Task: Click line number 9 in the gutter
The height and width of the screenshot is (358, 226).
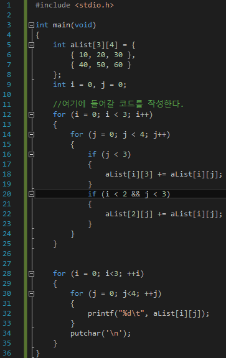Action: [x=9, y=85]
